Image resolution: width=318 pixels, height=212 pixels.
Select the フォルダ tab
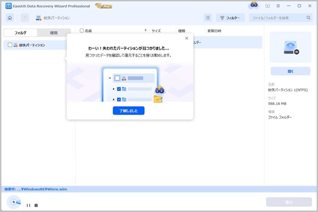[x=20, y=33]
